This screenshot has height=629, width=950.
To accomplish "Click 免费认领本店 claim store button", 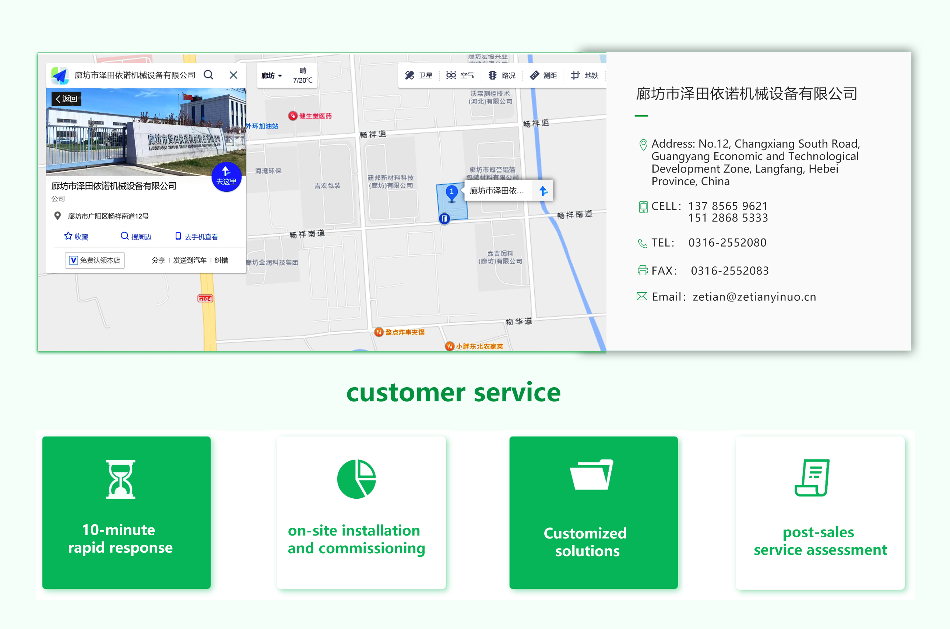I will click(95, 260).
